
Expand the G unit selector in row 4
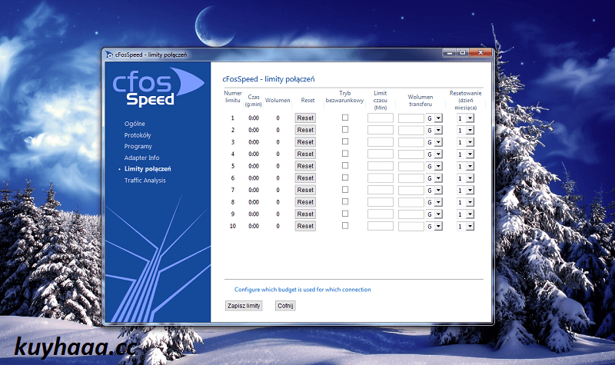pos(434,154)
